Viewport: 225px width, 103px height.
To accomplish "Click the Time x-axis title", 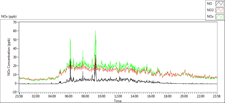I will pyautogui.click(x=118, y=101).
